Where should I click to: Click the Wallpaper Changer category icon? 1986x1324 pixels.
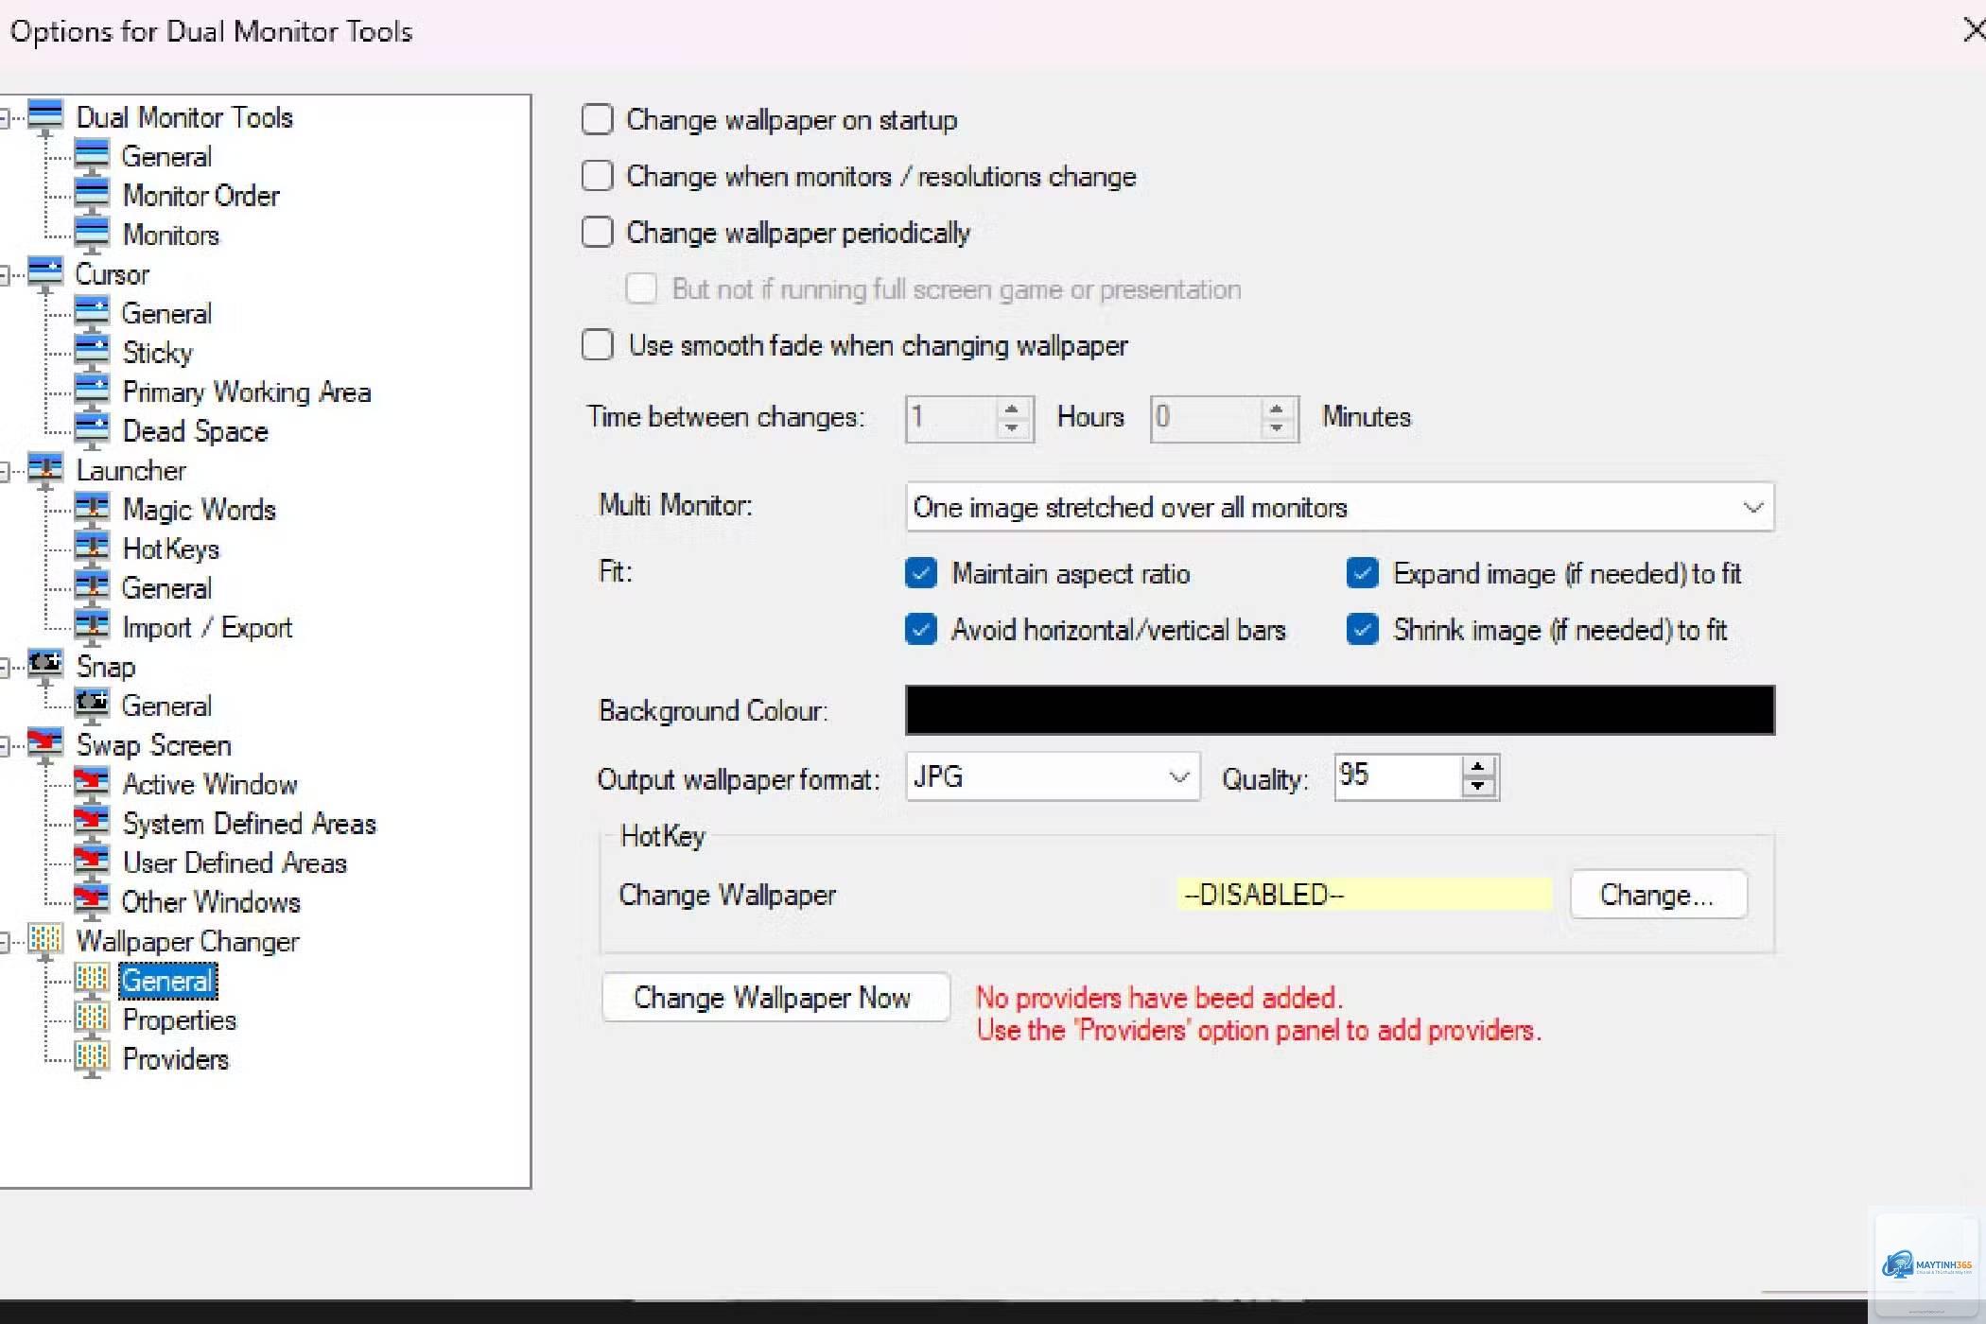(45, 941)
